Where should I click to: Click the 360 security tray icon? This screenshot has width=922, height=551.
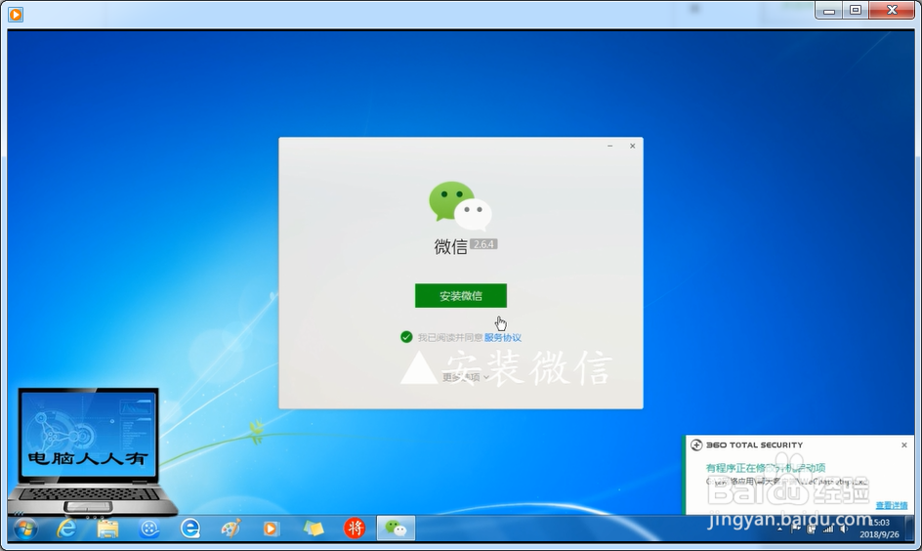[812, 529]
